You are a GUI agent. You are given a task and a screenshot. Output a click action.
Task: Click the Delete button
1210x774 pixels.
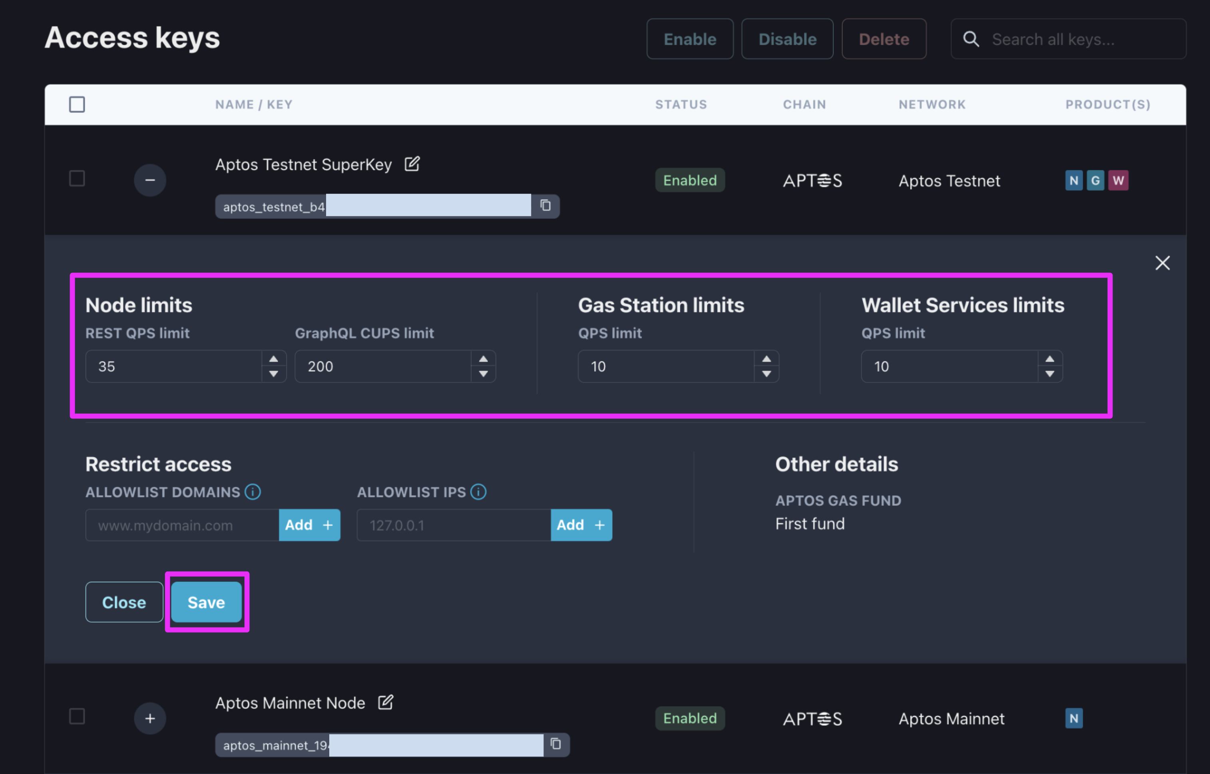point(884,39)
